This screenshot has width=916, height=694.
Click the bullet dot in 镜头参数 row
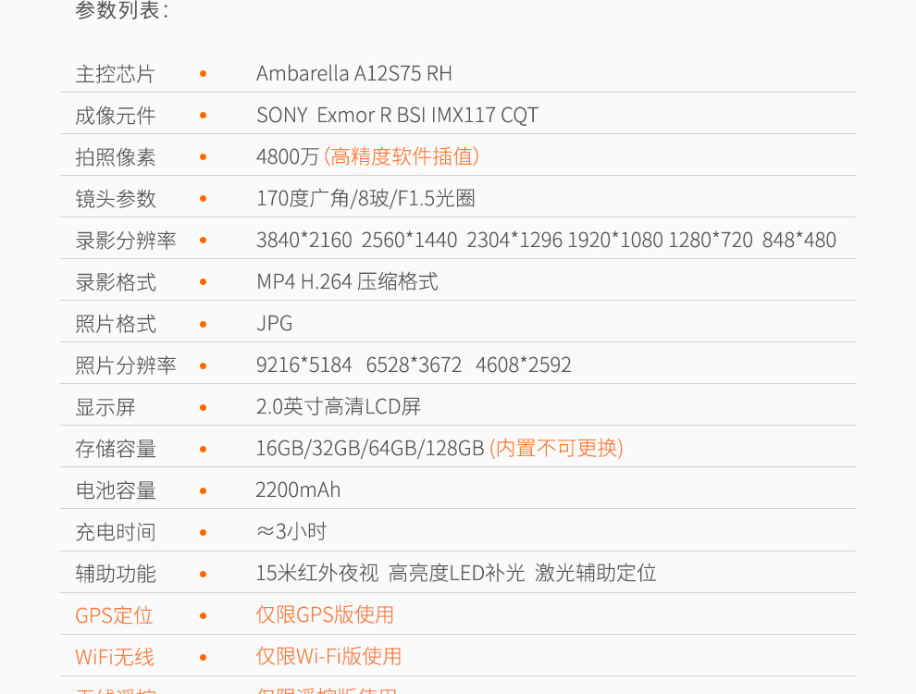point(203,198)
